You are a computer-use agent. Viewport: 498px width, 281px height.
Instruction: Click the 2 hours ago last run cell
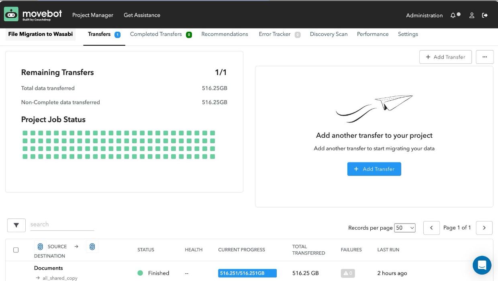tap(392, 273)
